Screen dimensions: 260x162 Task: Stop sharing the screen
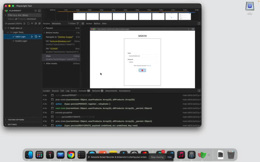157,157
